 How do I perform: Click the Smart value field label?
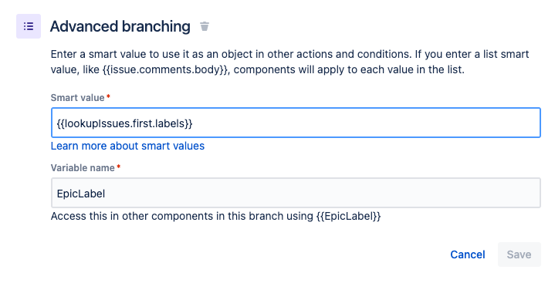[x=77, y=98]
